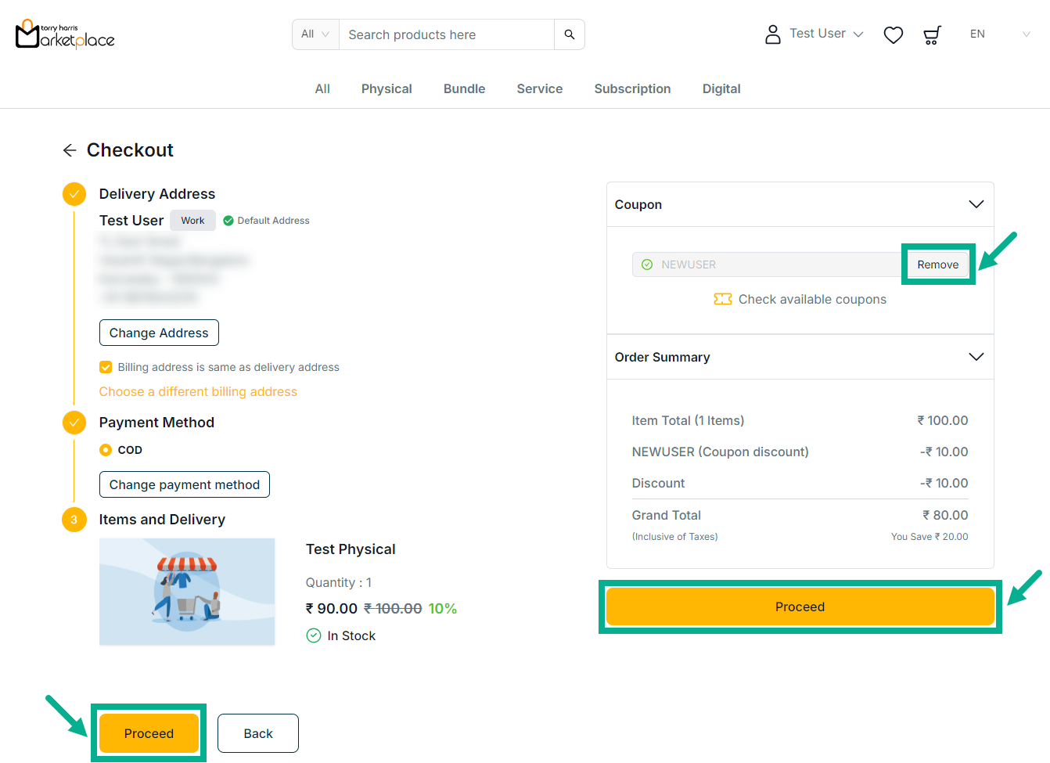Select the COD payment radio button

click(x=106, y=450)
